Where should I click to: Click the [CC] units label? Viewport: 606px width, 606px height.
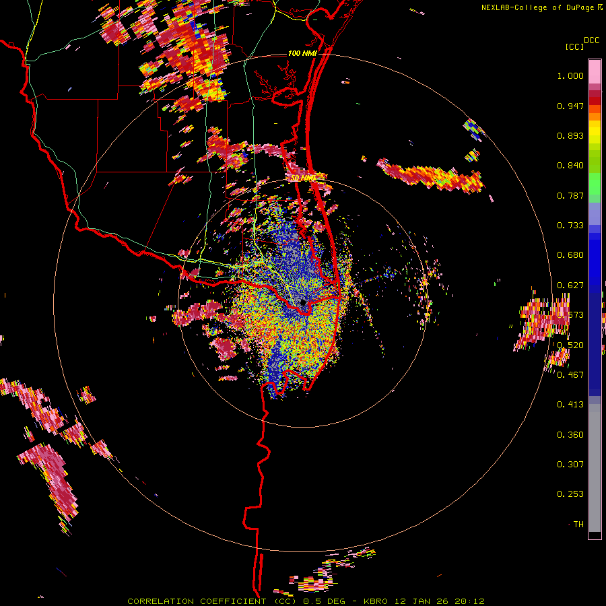[x=574, y=46]
